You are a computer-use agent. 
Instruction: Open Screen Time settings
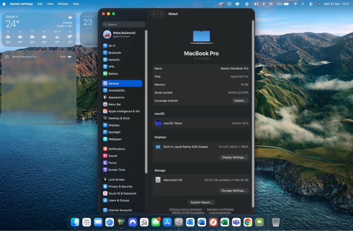pos(116,170)
